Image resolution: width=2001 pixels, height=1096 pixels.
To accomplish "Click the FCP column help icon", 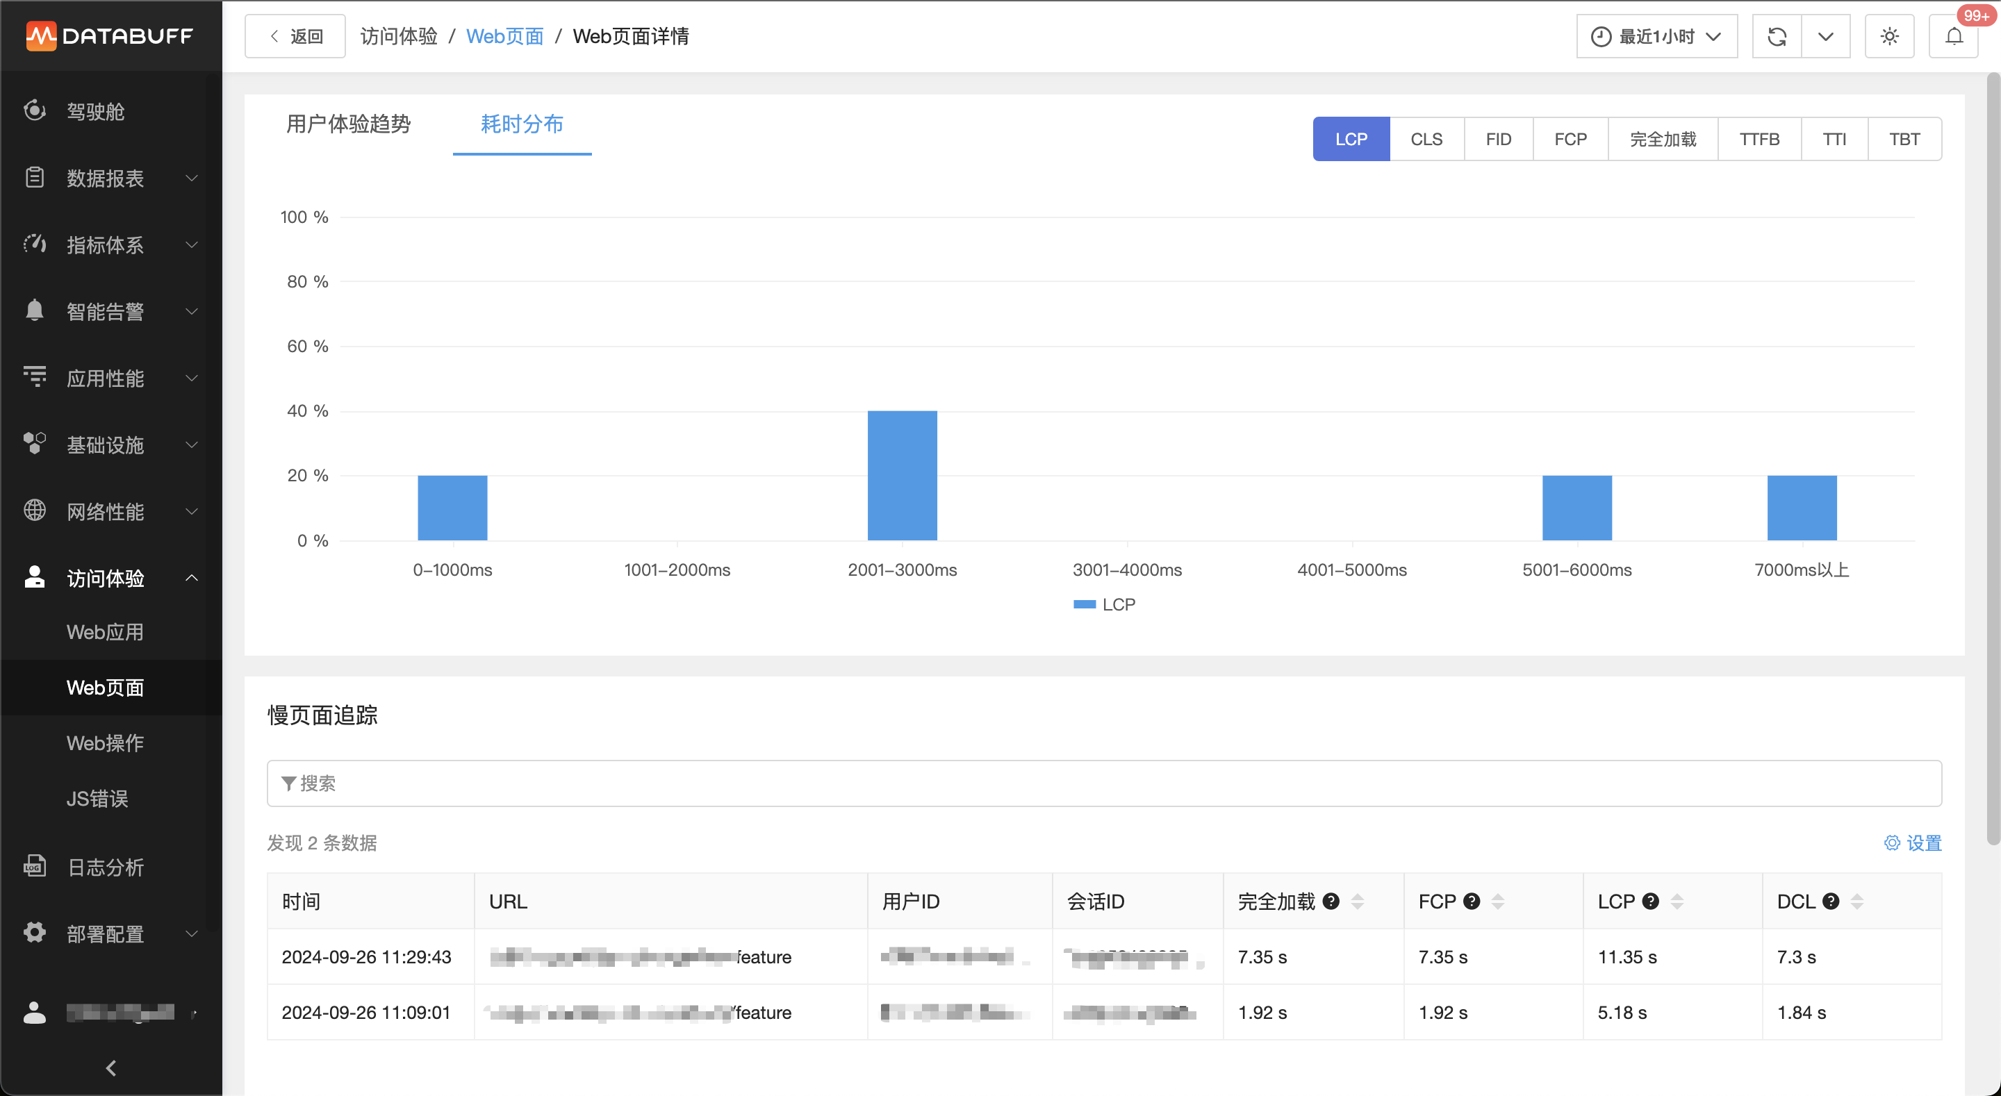I will pyautogui.click(x=1472, y=902).
